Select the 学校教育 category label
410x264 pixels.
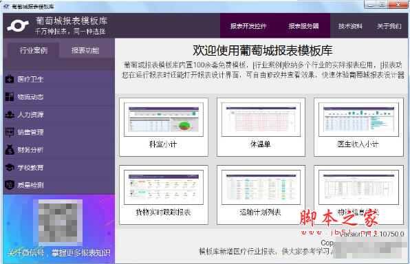tap(30, 168)
